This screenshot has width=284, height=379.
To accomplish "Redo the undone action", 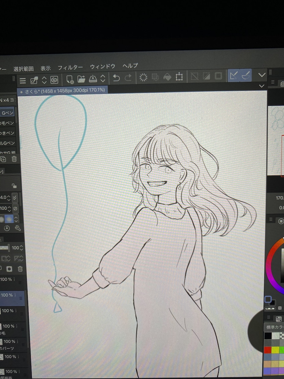I will (128, 78).
